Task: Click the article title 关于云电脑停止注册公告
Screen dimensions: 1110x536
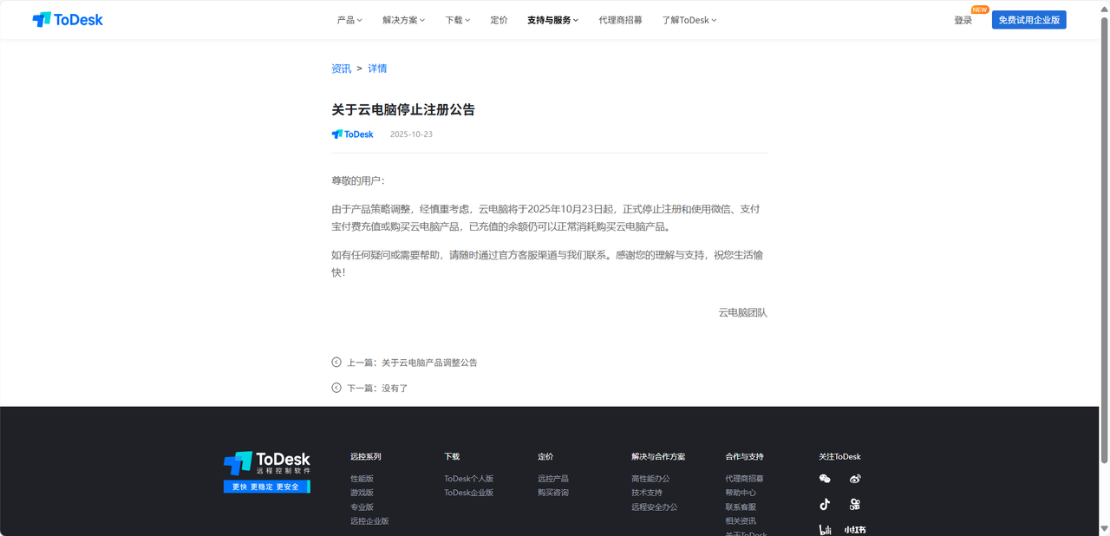Action: [403, 110]
